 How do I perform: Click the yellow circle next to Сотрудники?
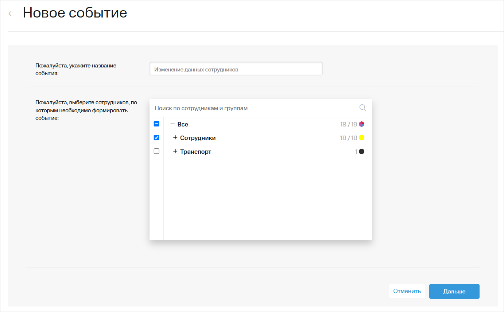tap(361, 138)
